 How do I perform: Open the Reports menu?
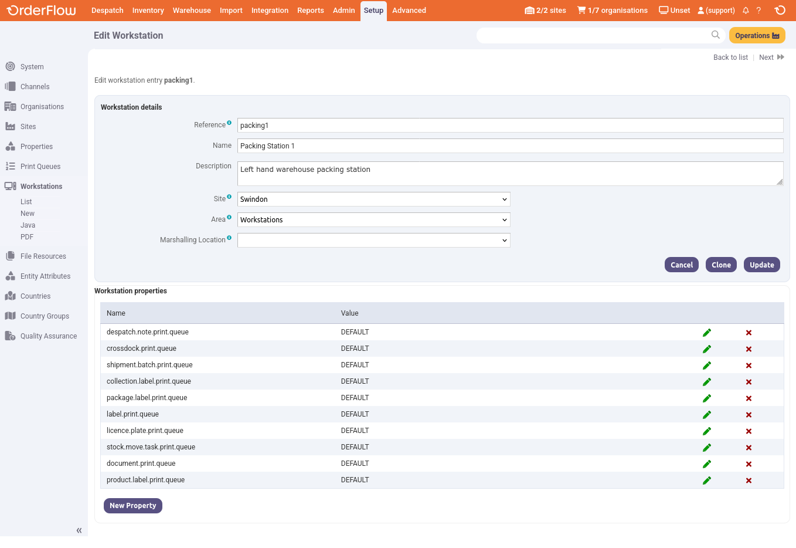[310, 11]
